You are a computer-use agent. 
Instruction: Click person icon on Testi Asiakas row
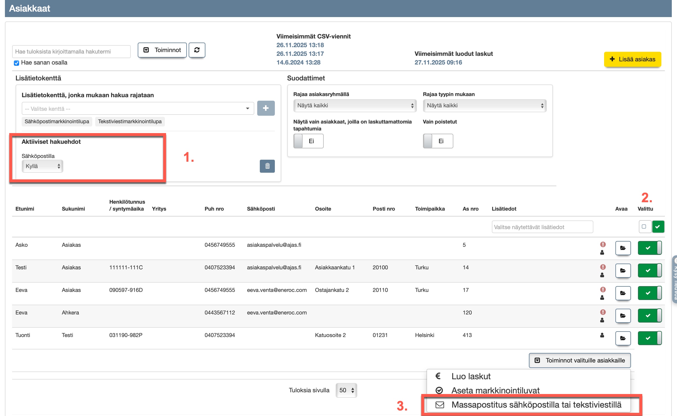(602, 275)
